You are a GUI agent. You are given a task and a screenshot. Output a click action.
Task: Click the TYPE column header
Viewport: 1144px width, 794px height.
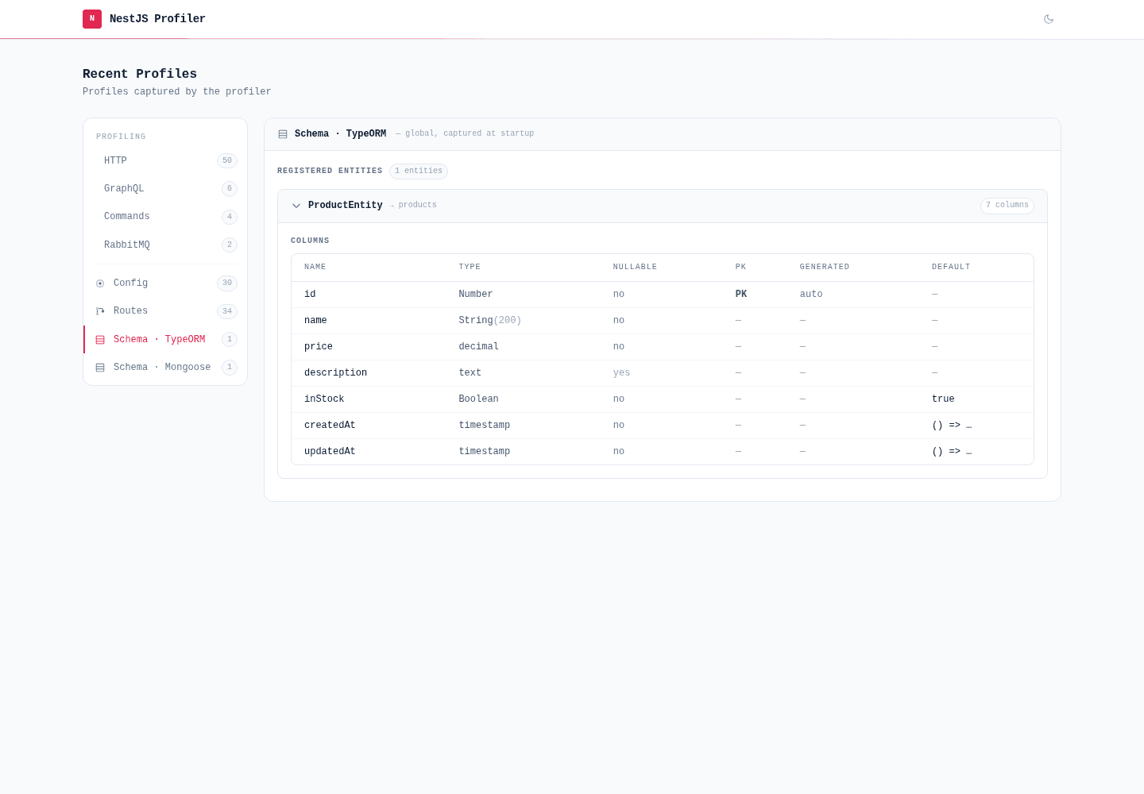click(470, 267)
